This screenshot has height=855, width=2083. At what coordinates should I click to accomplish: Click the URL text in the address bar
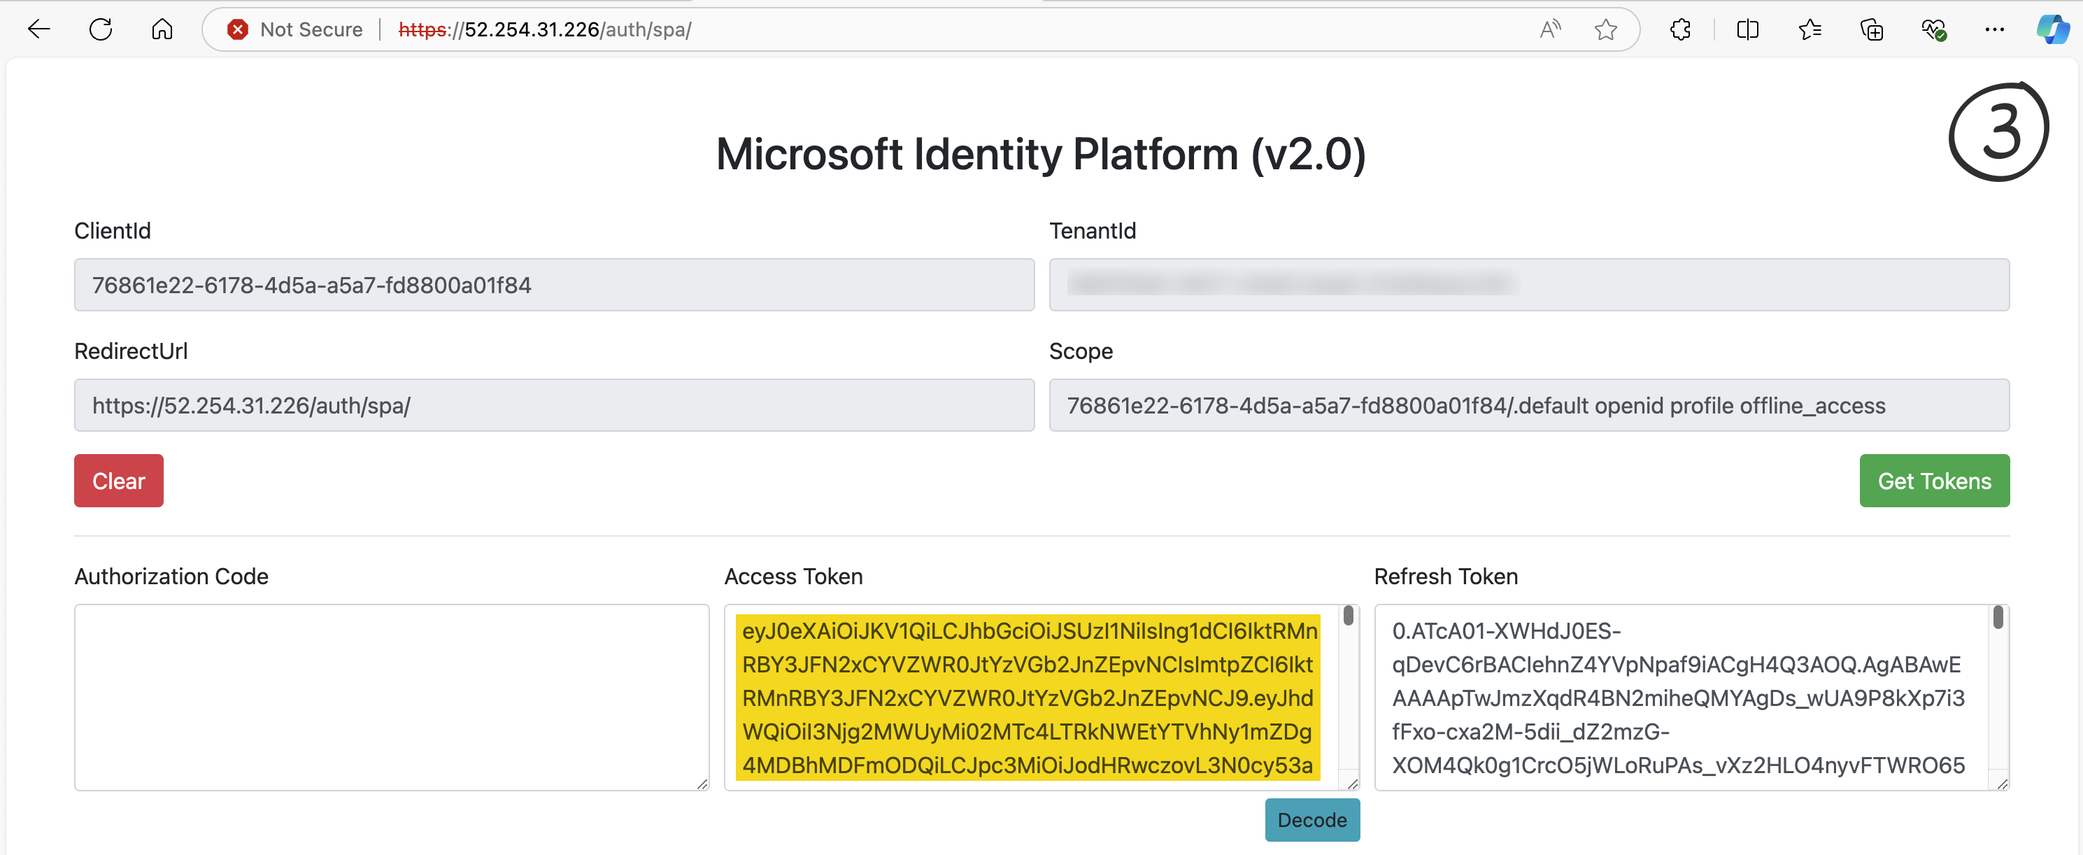(545, 30)
